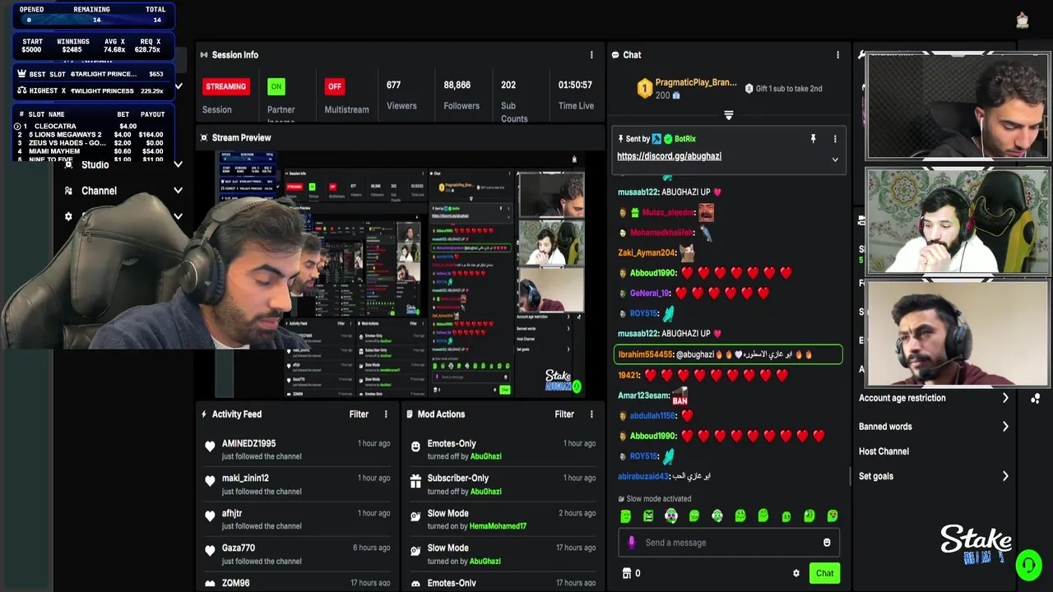Open the Set goals option
This screenshot has height=592, width=1053.
(876, 476)
